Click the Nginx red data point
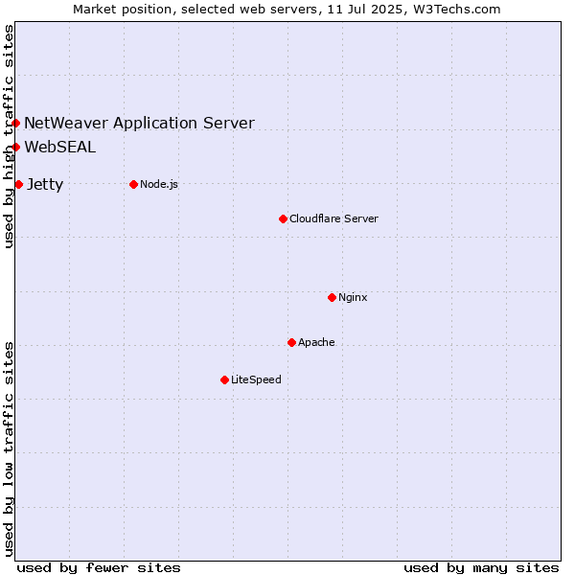Image resolution: width=575 pixels, height=575 pixels. [333, 298]
